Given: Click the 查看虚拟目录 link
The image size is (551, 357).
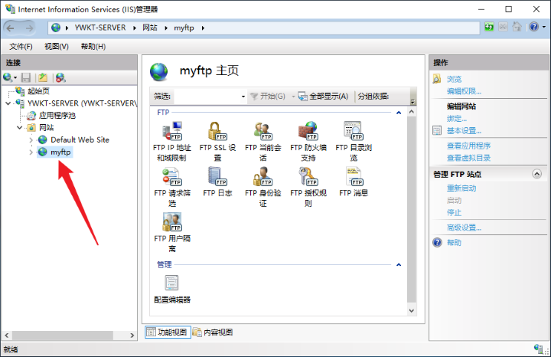Looking at the screenshot, I should (x=468, y=158).
